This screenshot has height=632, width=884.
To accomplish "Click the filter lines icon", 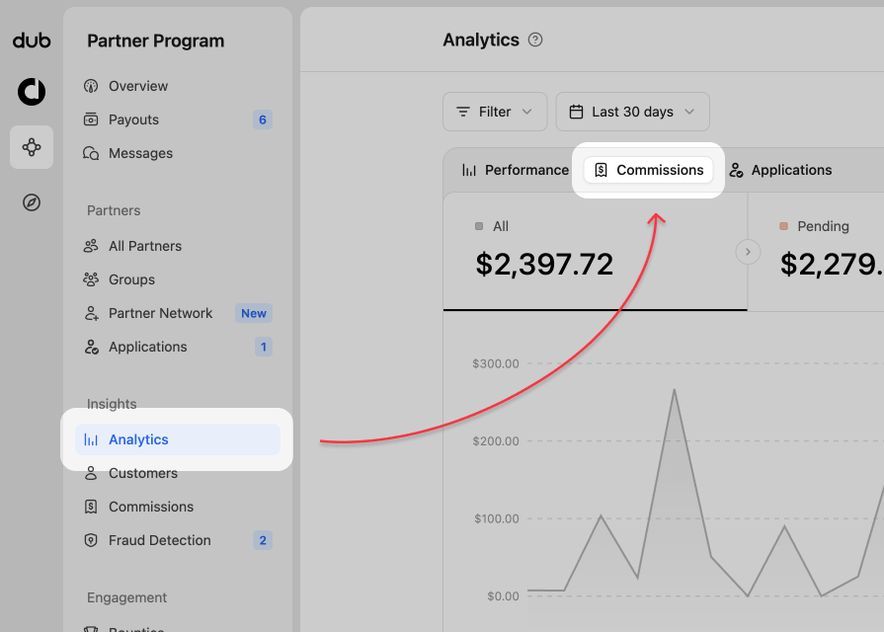I will pos(463,112).
